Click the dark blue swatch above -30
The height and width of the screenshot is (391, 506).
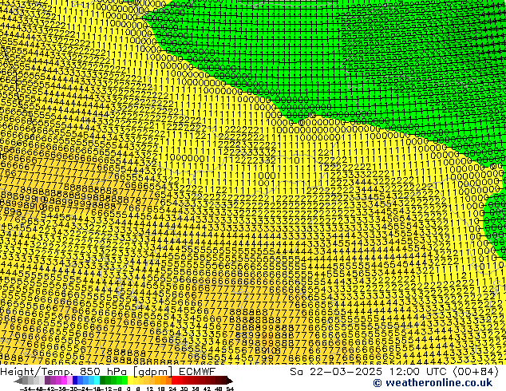pos(75,381)
